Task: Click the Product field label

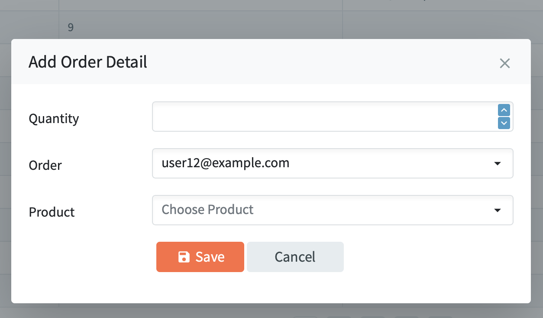Action: 52,212
